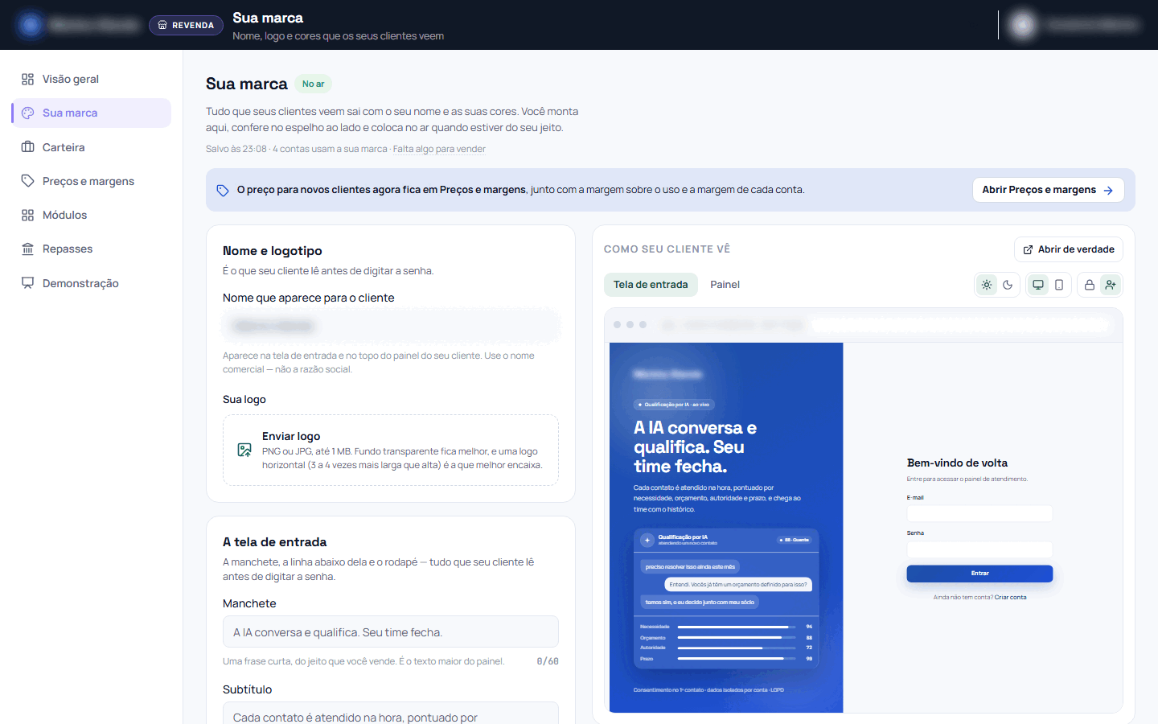Click the blurred logo in top left
The width and height of the screenshot is (1158, 724).
31,25
